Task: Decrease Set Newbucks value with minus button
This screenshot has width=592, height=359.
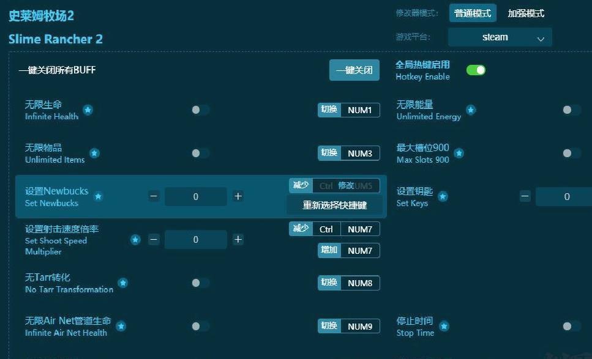Action: 154,196
